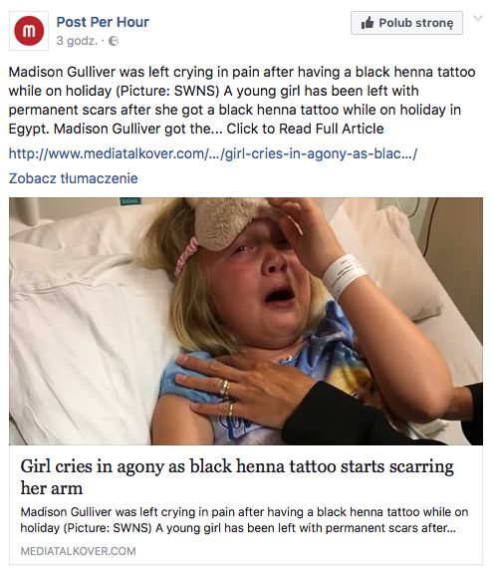Click the article description snippet below headline
This screenshot has height=574, width=494.
pyautogui.click(x=244, y=520)
